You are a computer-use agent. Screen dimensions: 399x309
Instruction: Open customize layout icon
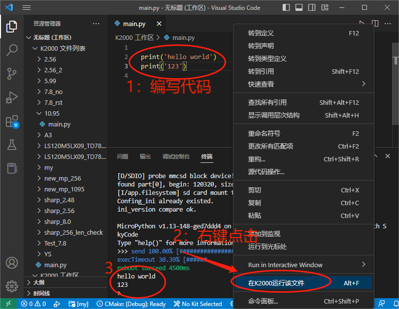click(325, 7)
